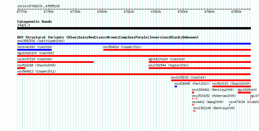The width and height of the screenshot is (259, 131).
Task: Click the red nsv1037219 loss bar
Action: (x=56, y=62)
